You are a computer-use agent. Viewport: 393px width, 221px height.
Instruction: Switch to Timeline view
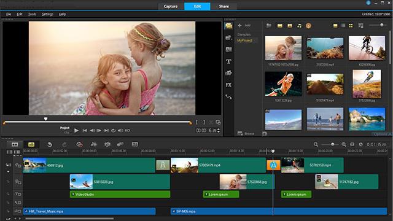point(31,144)
